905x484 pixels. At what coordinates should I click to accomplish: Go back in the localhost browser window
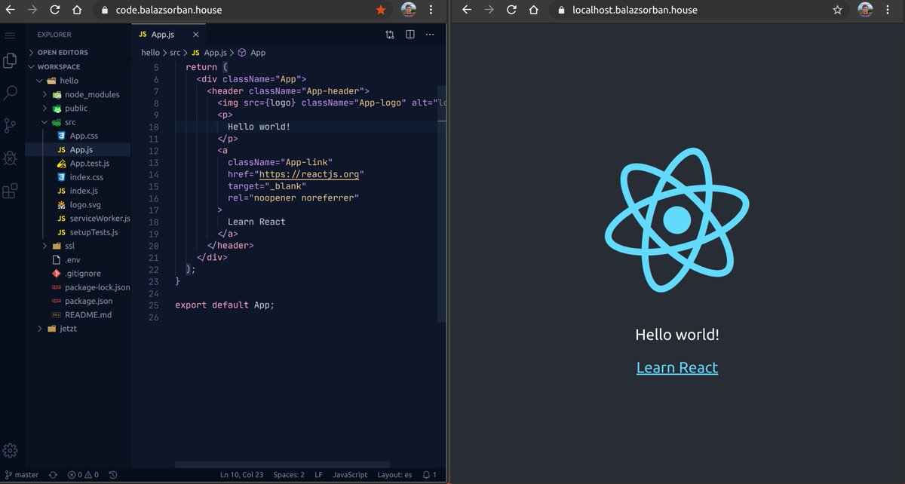pyautogui.click(x=467, y=10)
